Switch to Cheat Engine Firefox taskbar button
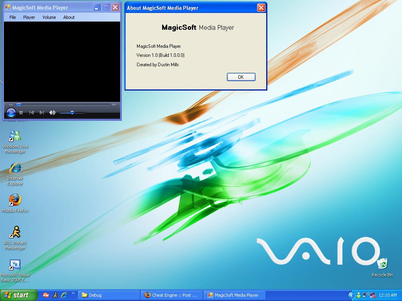This screenshot has height=301, width=402. pos(172,295)
